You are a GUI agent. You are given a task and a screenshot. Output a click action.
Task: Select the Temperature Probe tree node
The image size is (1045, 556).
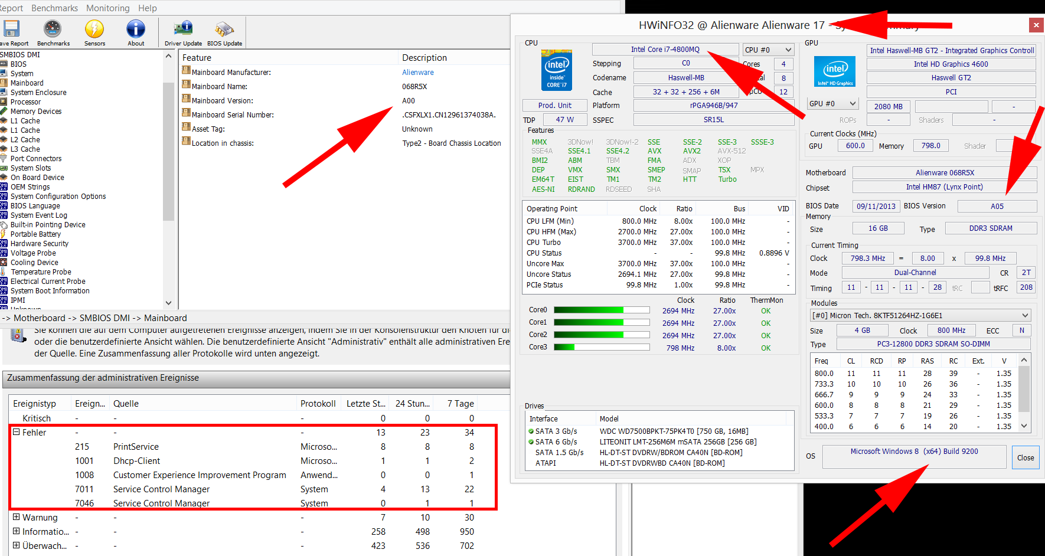tap(41, 272)
